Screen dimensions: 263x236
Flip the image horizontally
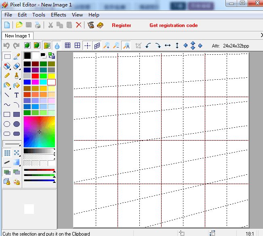pos(168,46)
